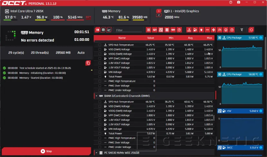Image resolution: width=267 pixels, height=157 pixels.
Task: Toggle the storage hardware filter icon
Action: [x=167, y=30]
